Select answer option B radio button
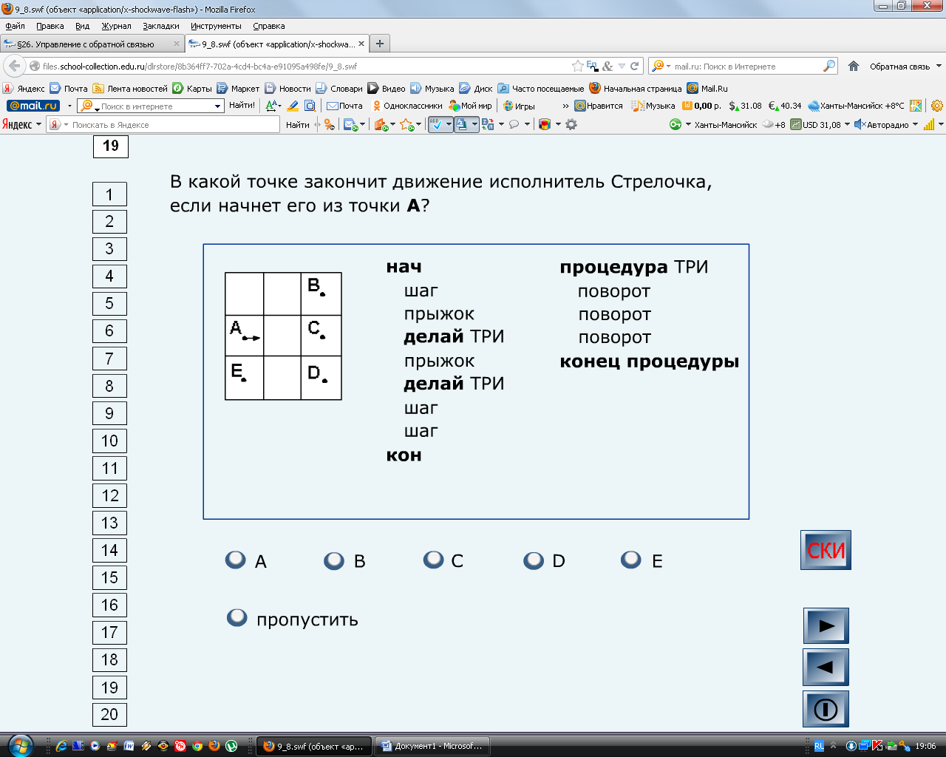 (x=334, y=560)
